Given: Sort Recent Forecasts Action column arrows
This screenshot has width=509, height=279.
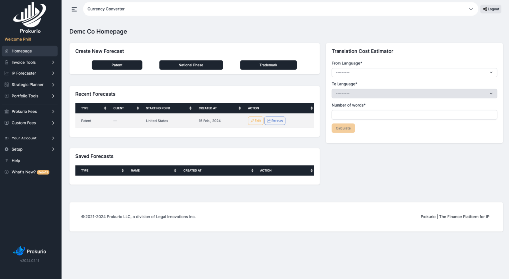Looking at the screenshot, I should (311, 108).
